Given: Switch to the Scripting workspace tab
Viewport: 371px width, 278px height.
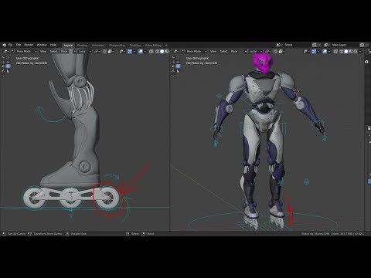Looking at the screenshot, I should [135, 46].
